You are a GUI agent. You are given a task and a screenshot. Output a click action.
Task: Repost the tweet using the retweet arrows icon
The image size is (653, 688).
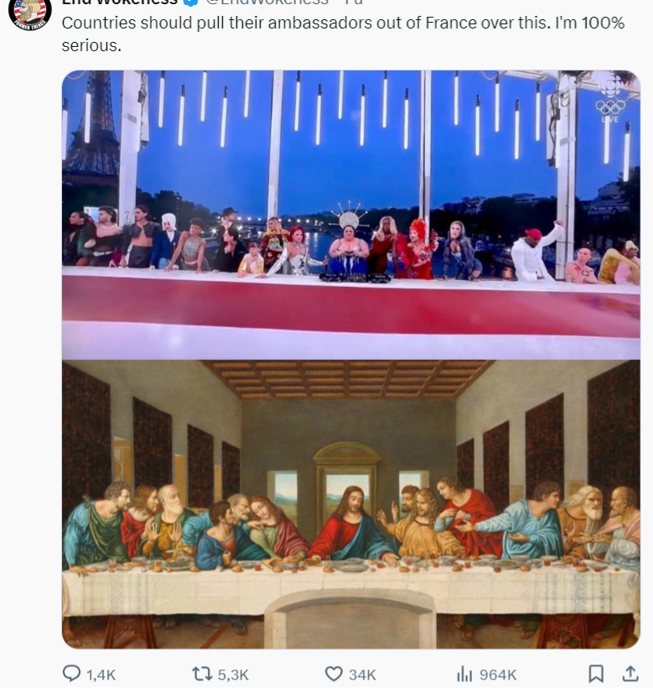click(x=202, y=674)
